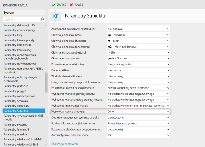Image resolution: width=205 pixels, height=147 pixels.
Task: Open the Realizacja zamówień link
Action: coord(64,144)
